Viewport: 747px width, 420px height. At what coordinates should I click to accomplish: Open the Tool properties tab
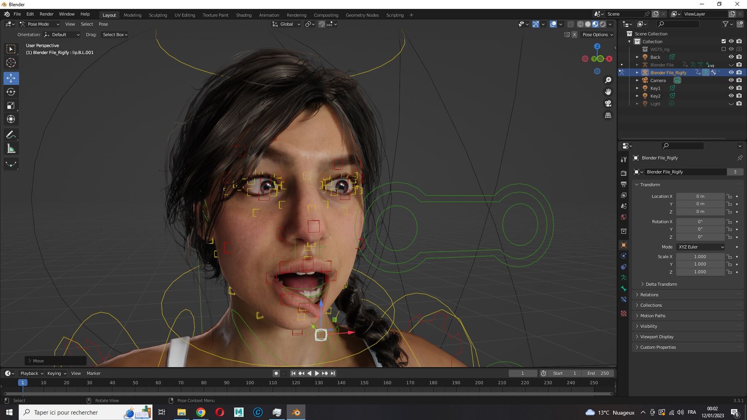(623, 160)
